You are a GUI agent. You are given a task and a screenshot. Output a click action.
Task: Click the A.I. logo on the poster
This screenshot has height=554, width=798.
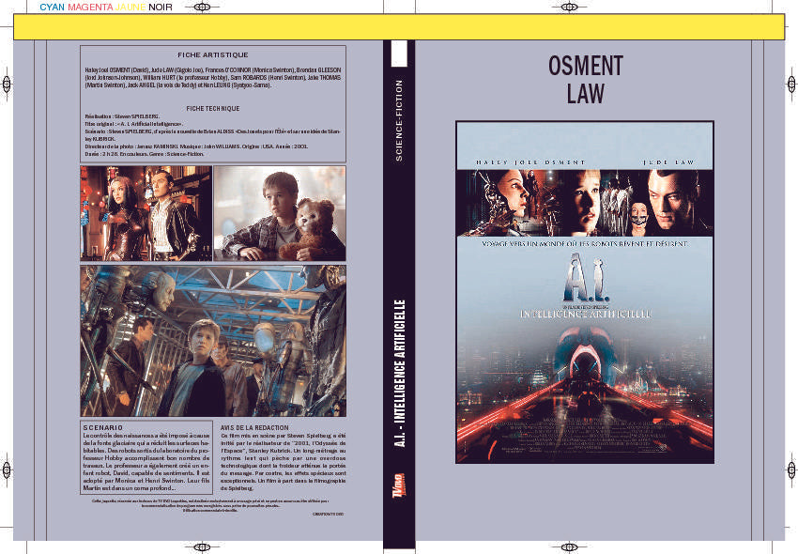pyautogui.click(x=585, y=278)
